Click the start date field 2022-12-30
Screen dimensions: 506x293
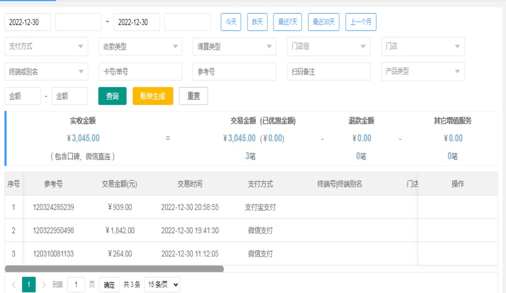coord(27,22)
